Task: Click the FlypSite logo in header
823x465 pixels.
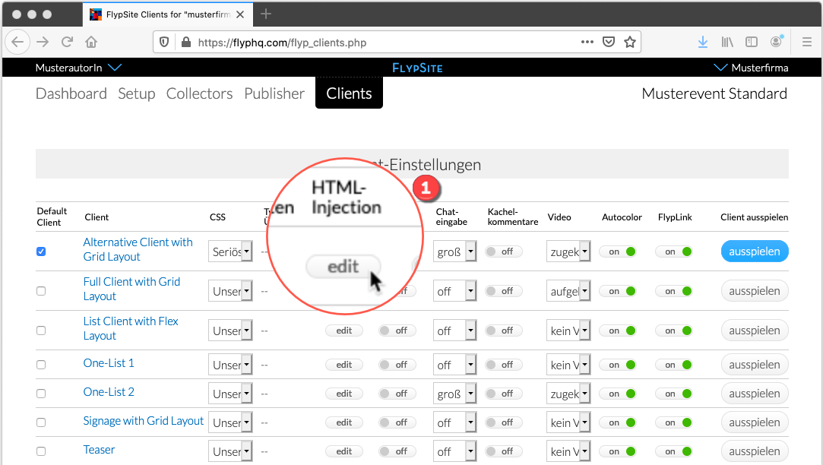Action: coord(418,68)
